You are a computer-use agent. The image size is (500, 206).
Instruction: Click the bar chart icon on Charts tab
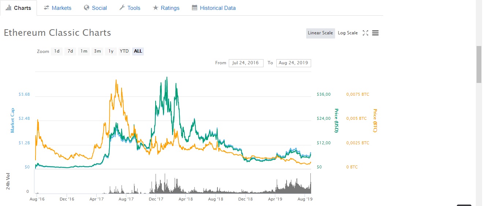pyautogui.click(x=9, y=8)
